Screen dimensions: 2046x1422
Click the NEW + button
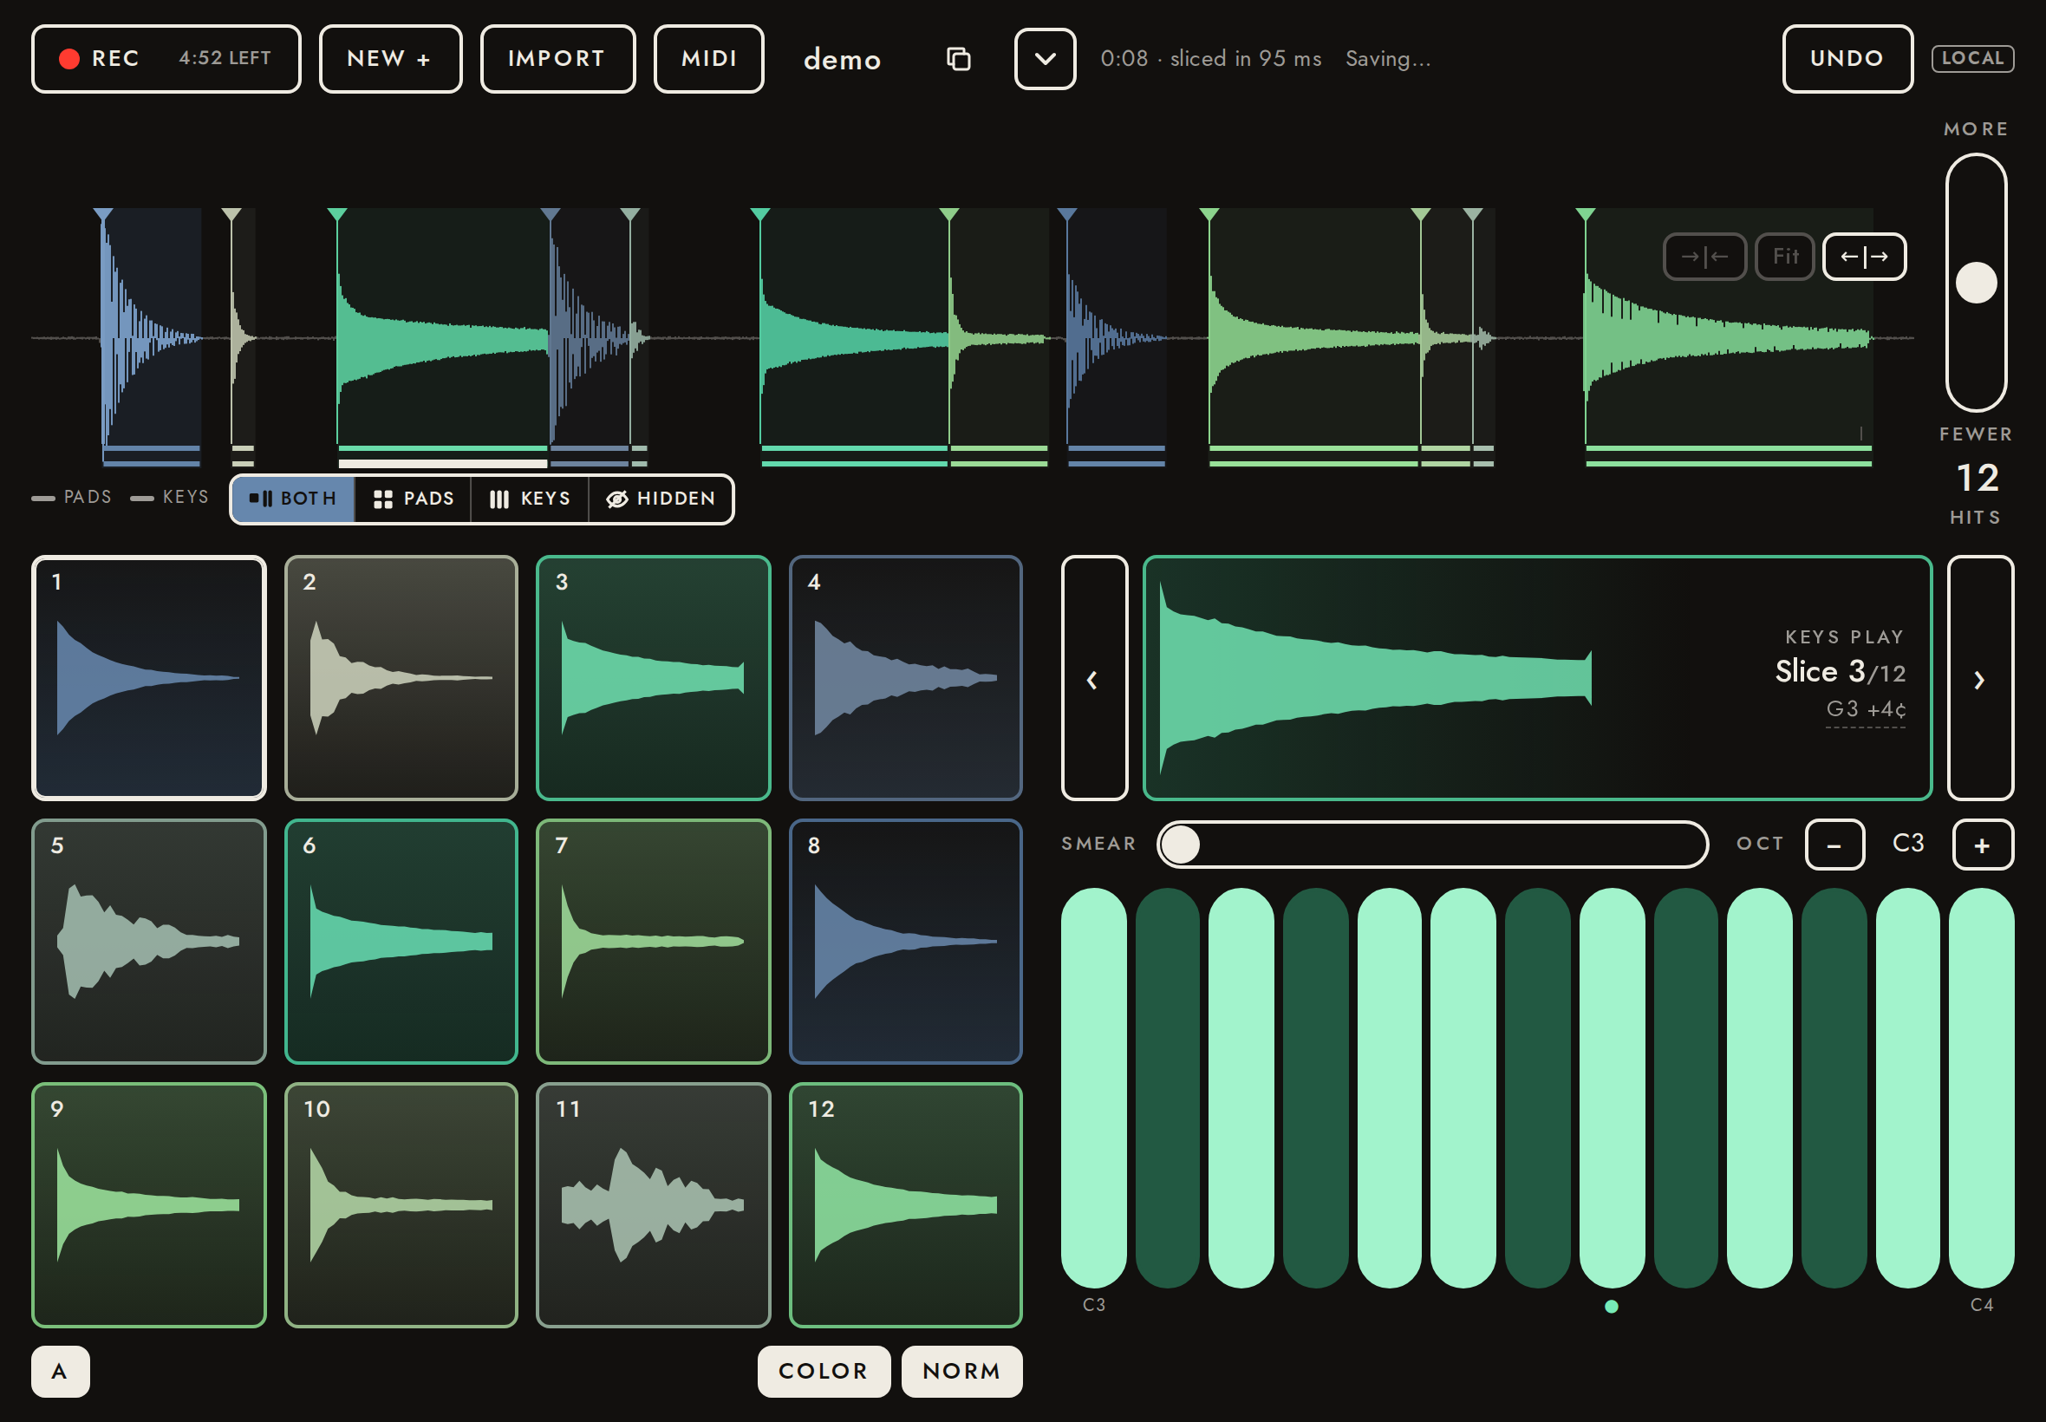(x=390, y=59)
